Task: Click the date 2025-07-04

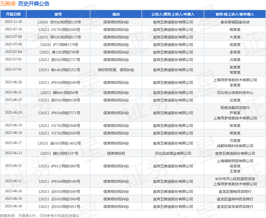Action: point(13,52)
